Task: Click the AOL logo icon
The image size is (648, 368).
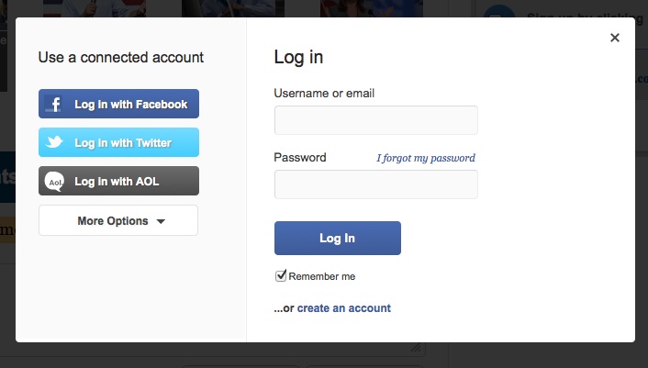Action: click(x=55, y=182)
